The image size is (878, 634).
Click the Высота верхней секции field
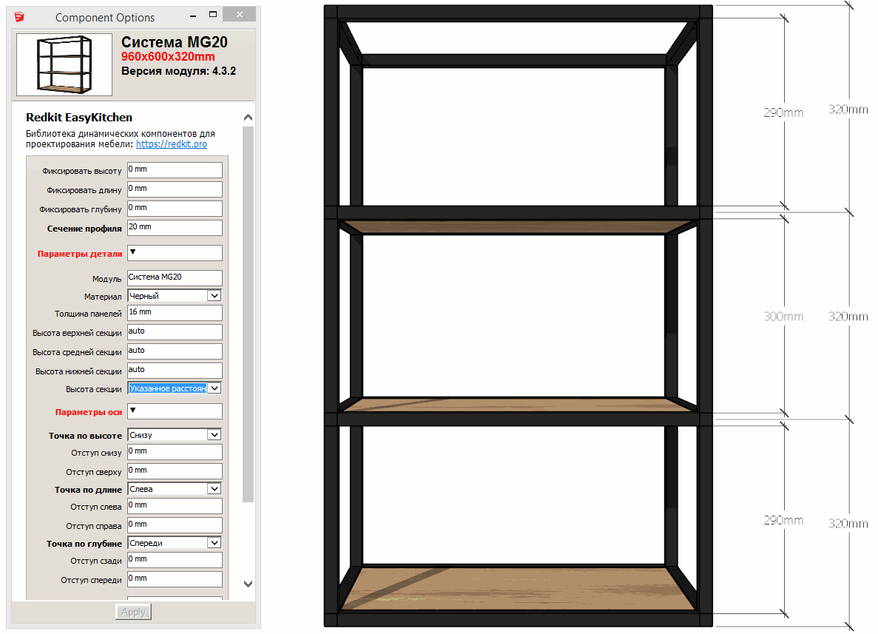pyautogui.click(x=175, y=332)
